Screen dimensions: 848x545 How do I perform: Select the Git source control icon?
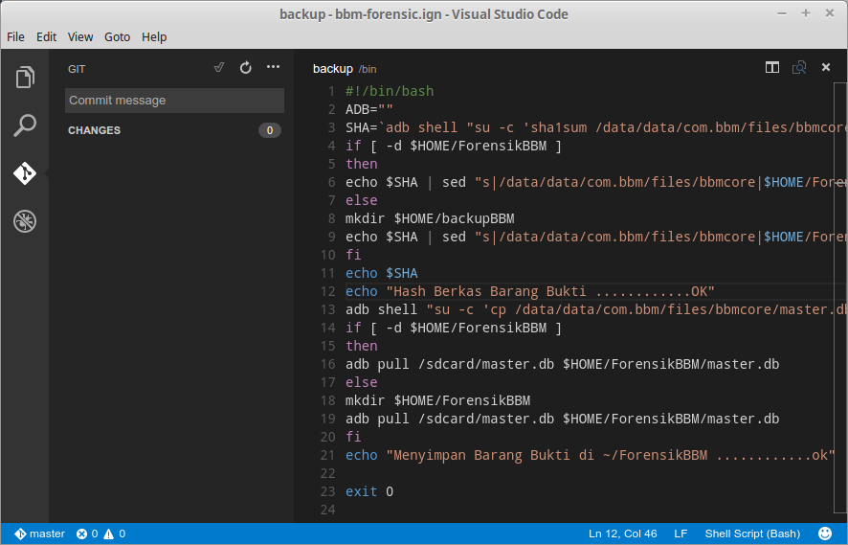[25, 173]
